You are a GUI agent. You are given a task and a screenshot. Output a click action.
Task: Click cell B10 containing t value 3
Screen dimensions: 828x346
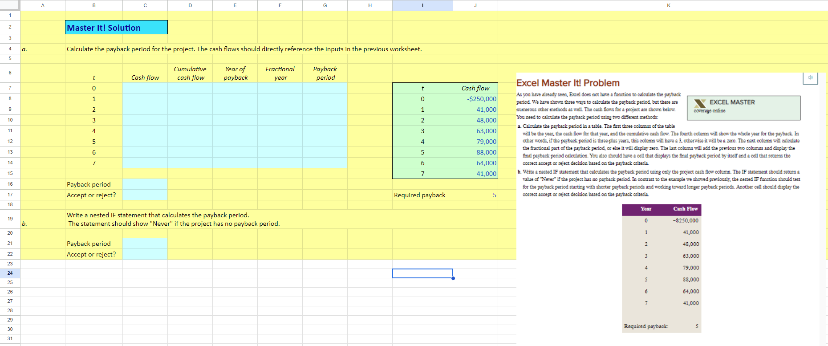[x=94, y=120]
